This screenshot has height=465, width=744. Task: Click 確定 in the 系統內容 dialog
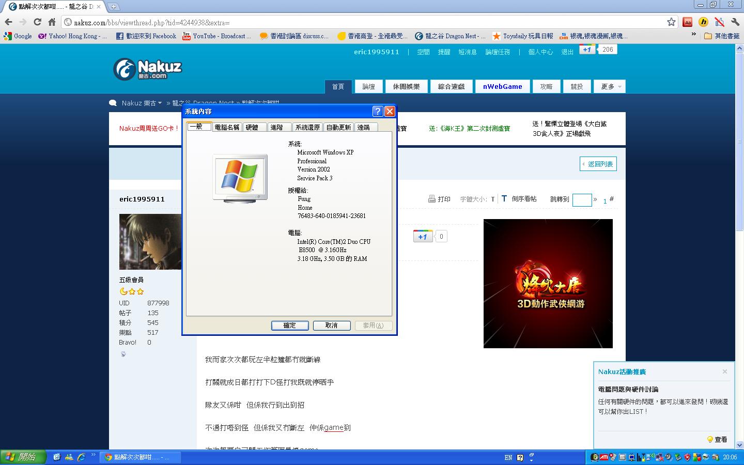[290, 326]
